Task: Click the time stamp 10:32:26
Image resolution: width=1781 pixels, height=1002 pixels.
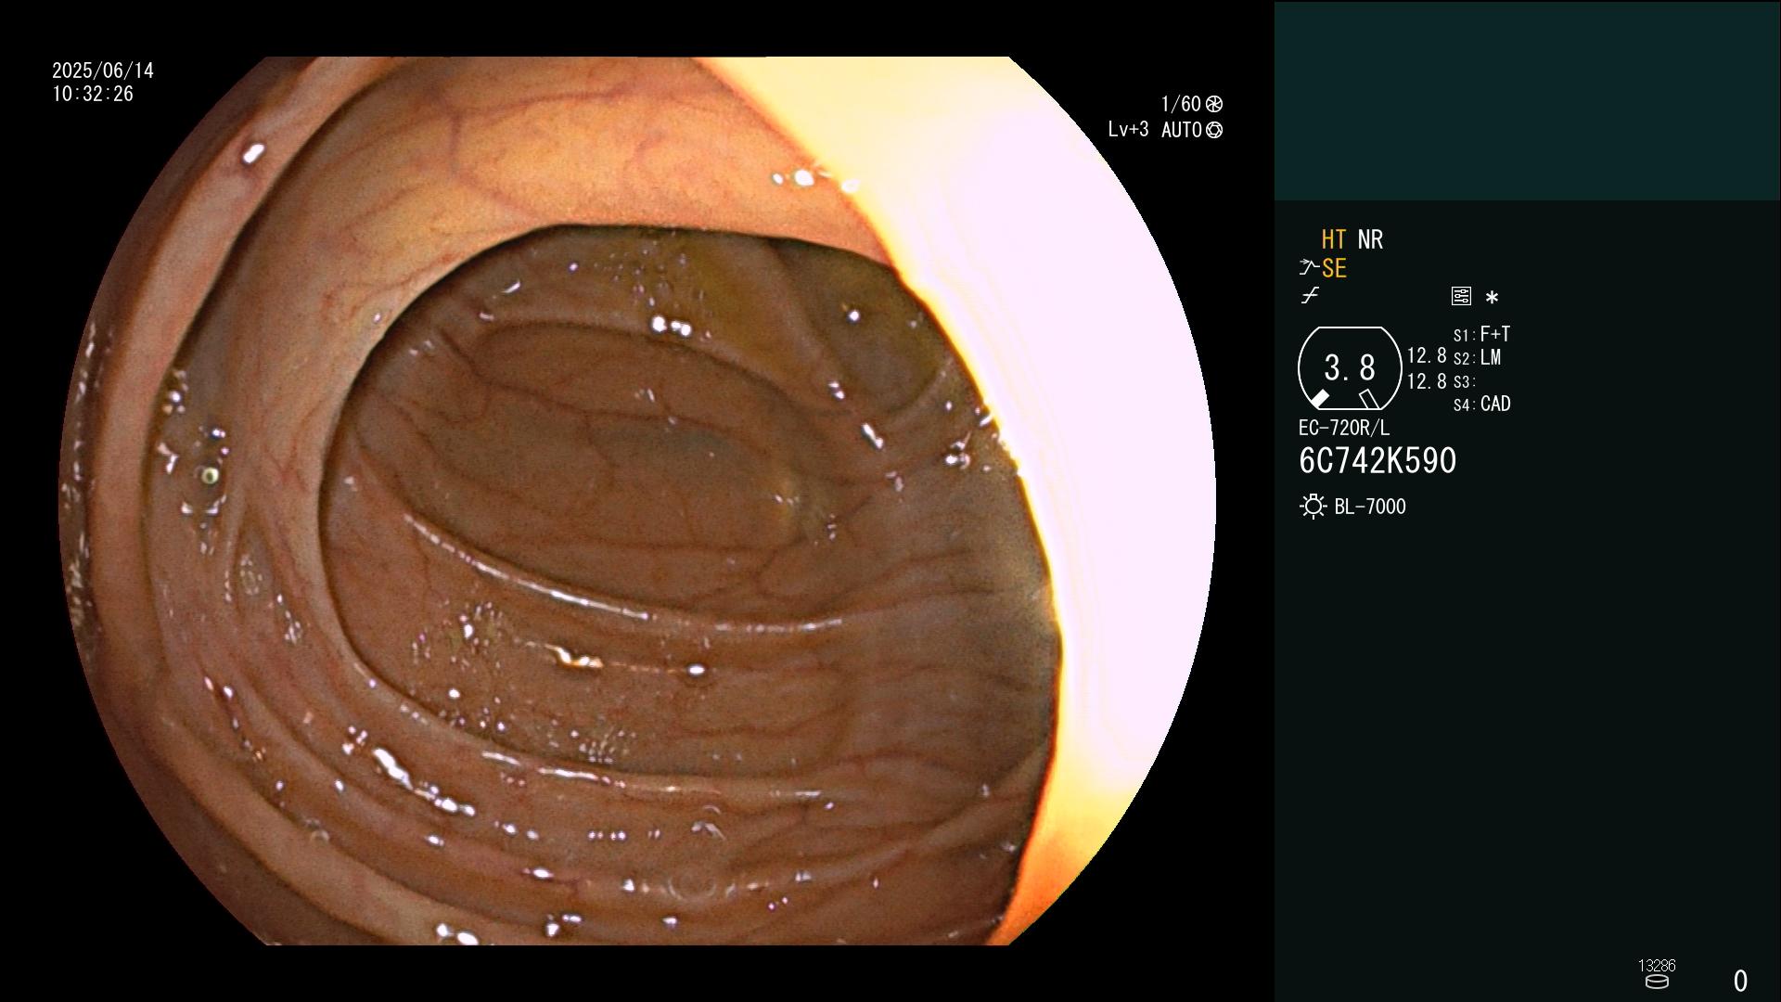Action: tap(93, 94)
